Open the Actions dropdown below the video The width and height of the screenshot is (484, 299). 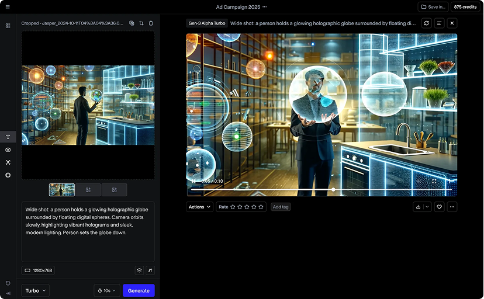click(x=199, y=207)
